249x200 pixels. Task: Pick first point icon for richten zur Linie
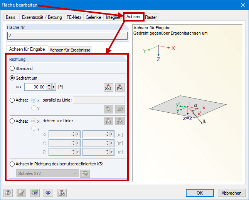108,121
